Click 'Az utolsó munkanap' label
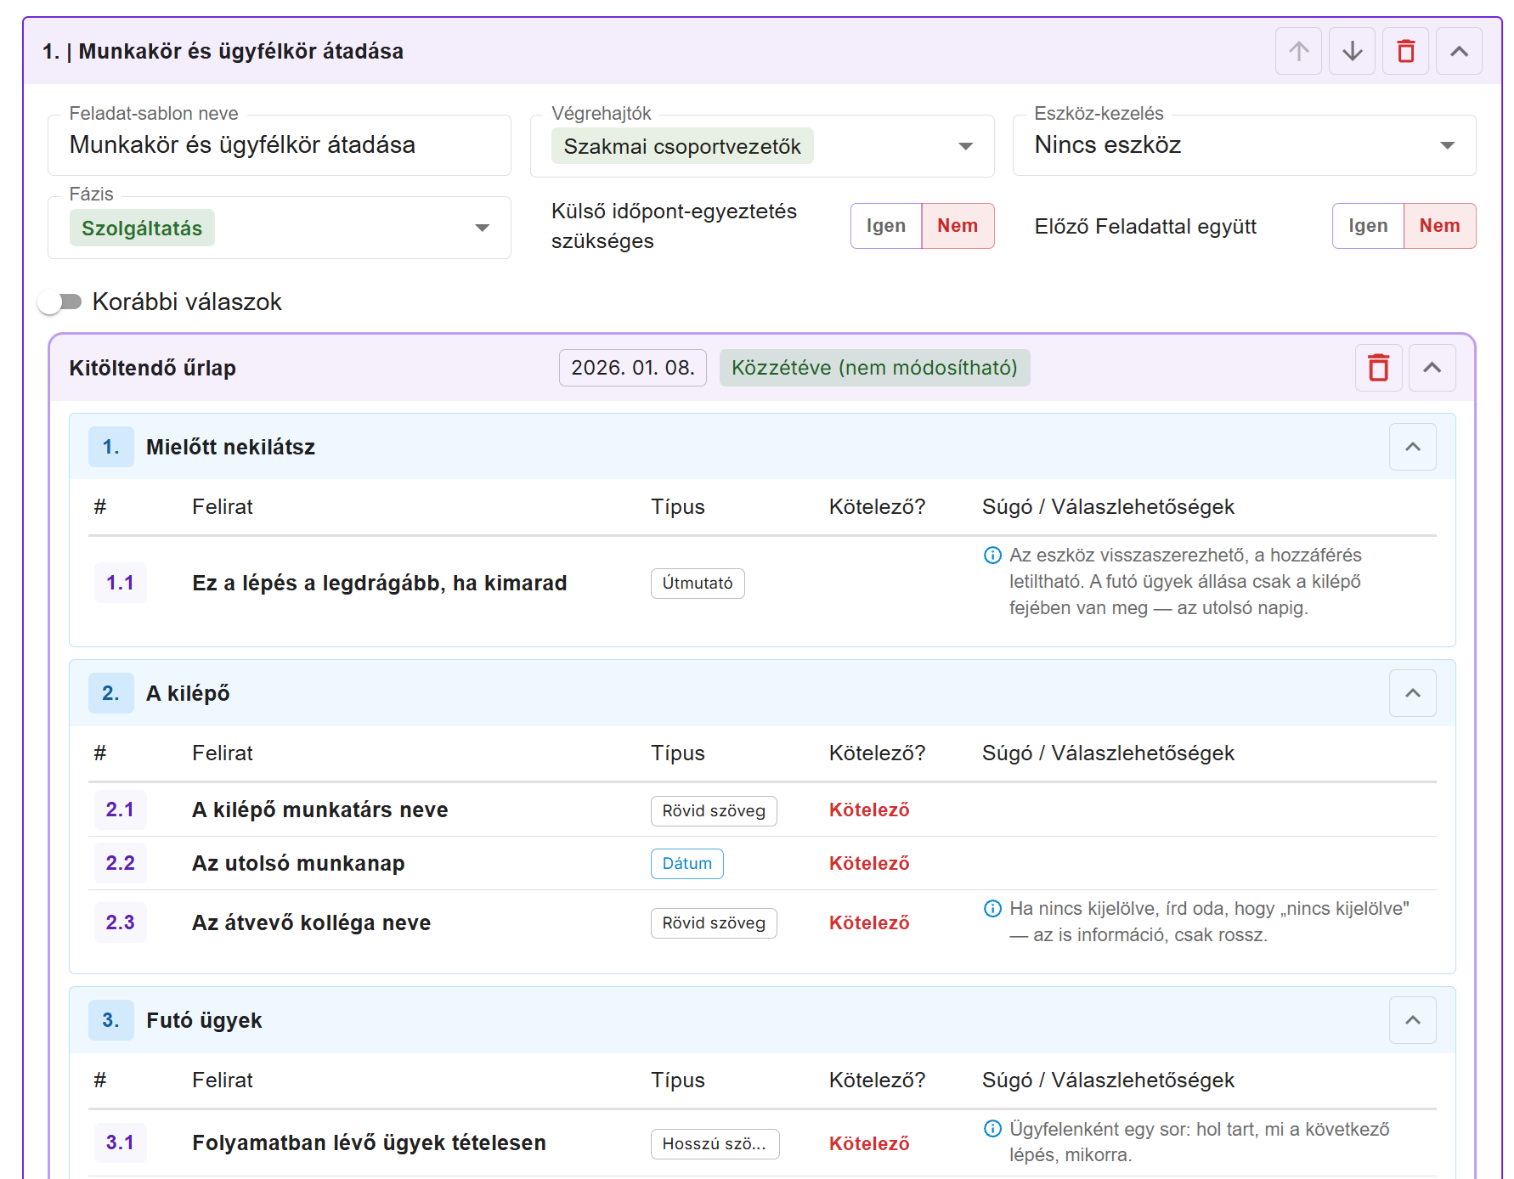Viewport: 1514px width, 1179px height. point(298,863)
